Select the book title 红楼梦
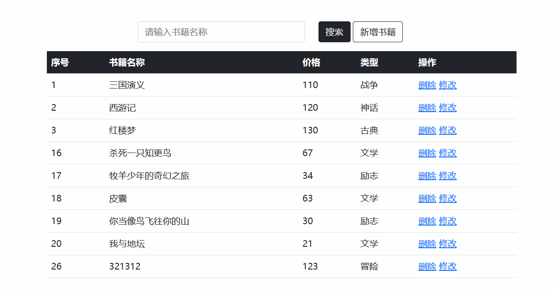 (123, 130)
